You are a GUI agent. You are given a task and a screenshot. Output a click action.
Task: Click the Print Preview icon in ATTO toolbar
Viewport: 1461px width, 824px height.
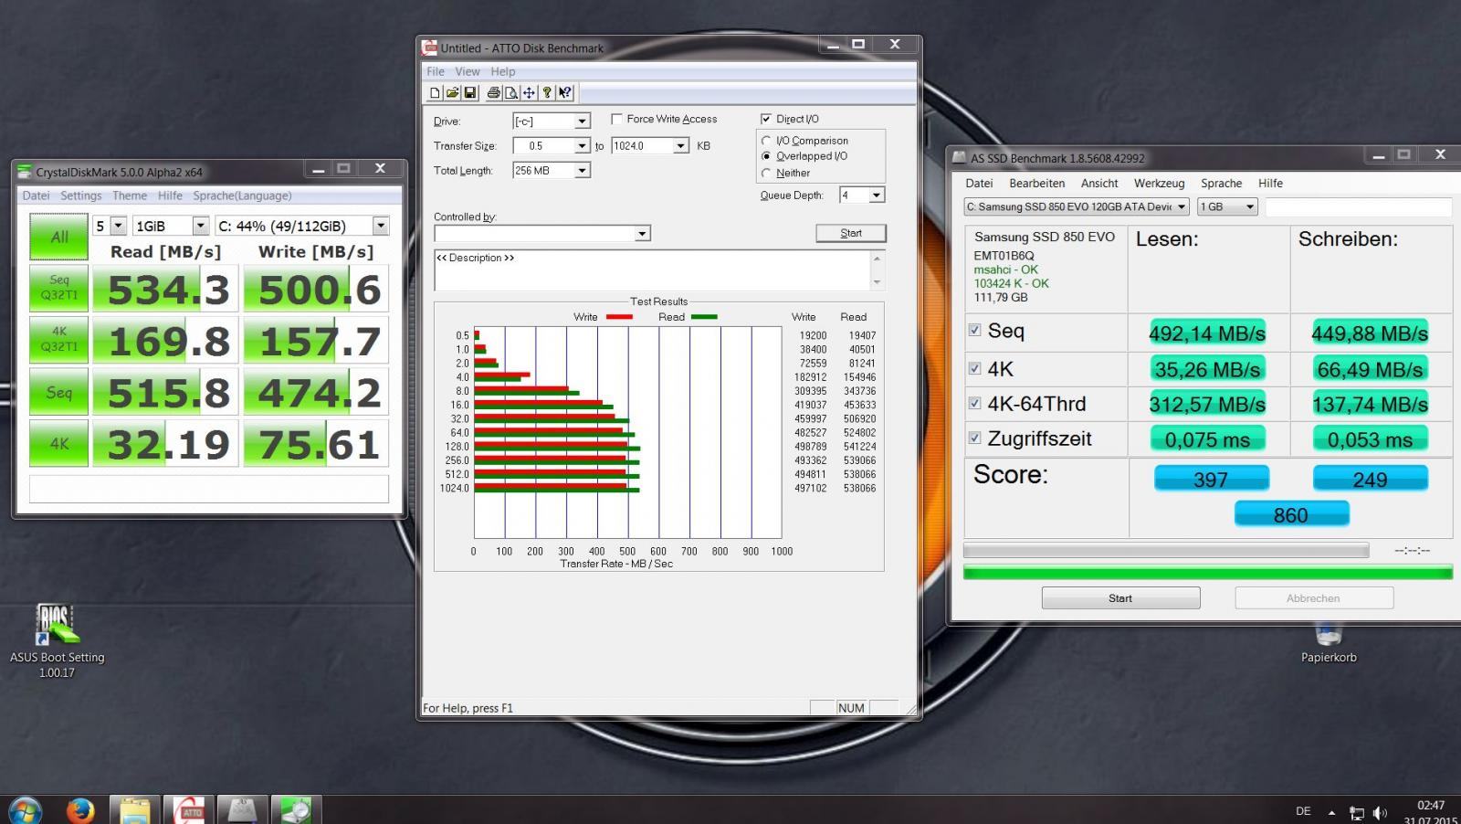click(511, 93)
